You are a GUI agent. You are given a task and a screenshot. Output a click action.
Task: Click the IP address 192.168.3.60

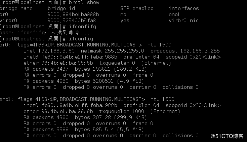56,51
